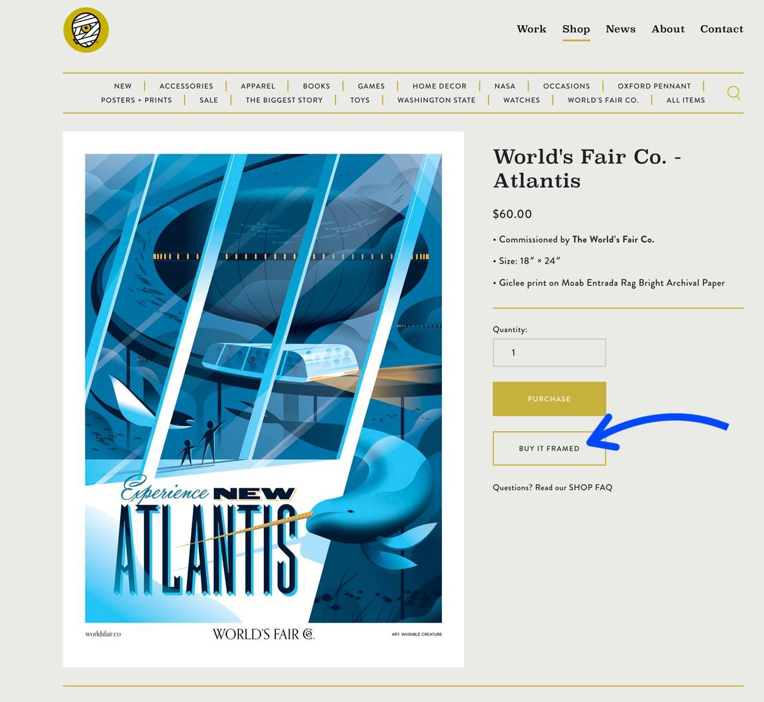Click the Buy It Framed button
The image size is (764, 702).
click(x=549, y=448)
